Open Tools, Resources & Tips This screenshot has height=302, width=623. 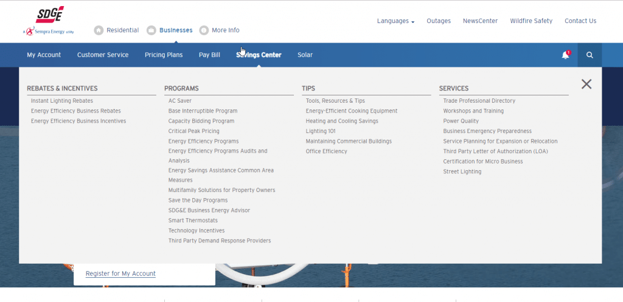point(335,101)
